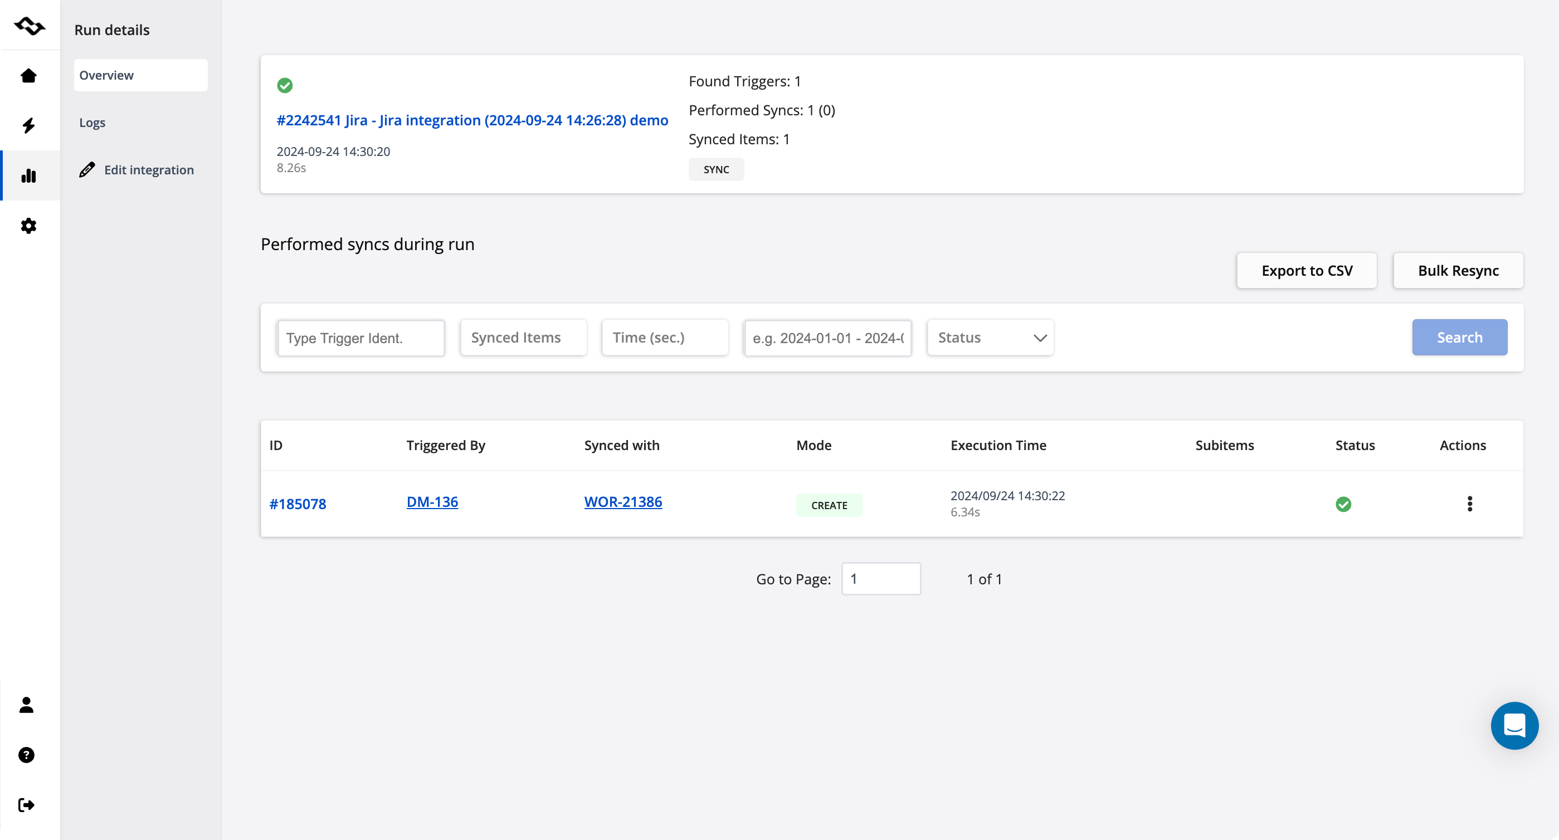Viewport: 1559px width, 840px height.
Task: Click the Export to CSV button
Action: [x=1307, y=271]
